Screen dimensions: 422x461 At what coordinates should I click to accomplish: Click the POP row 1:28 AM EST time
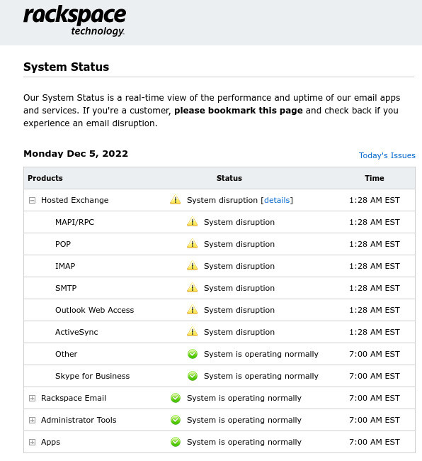(374, 244)
